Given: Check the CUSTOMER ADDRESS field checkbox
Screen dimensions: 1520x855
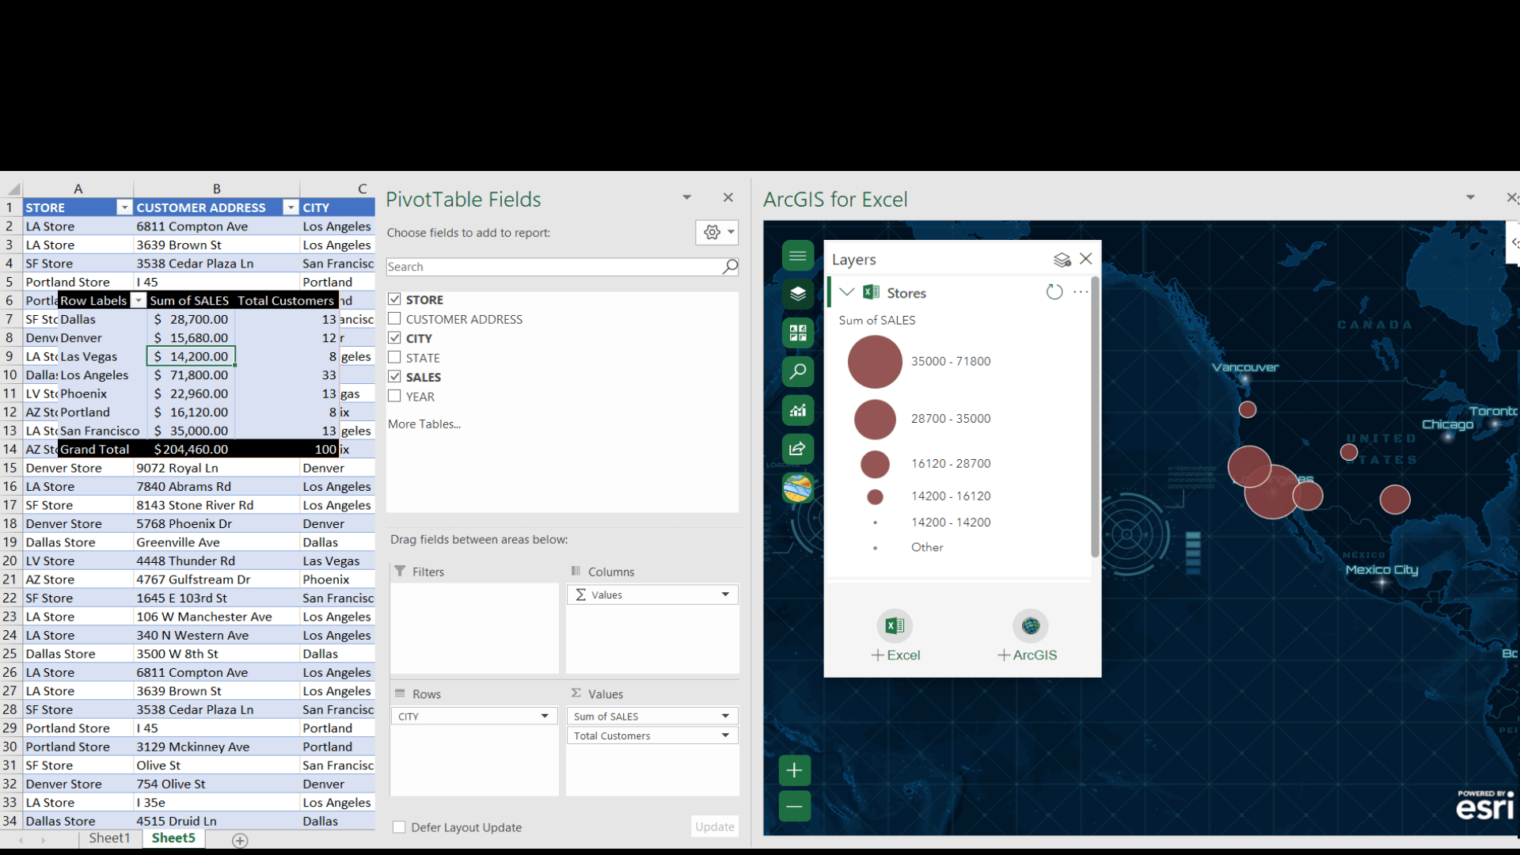Looking at the screenshot, I should pyautogui.click(x=394, y=319).
